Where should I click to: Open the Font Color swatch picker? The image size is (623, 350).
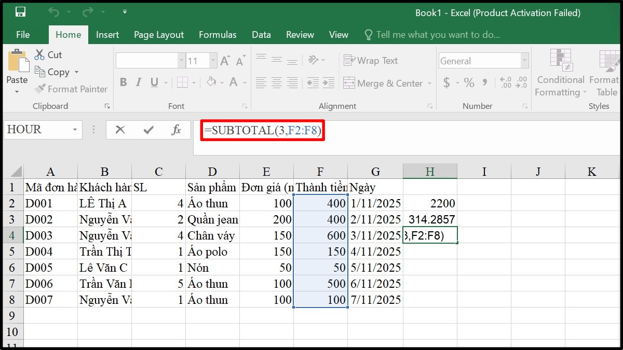click(243, 83)
